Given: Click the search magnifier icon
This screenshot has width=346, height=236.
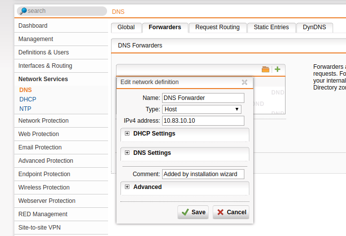Looking at the screenshot, I should pyautogui.click(x=23, y=11).
